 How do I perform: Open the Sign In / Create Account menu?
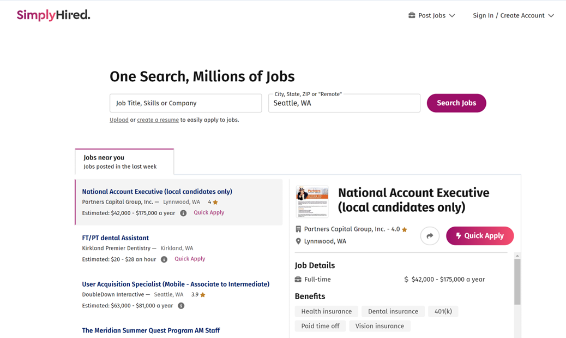pyautogui.click(x=513, y=15)
